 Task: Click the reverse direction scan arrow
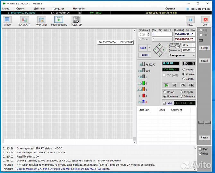pyautogui.click(x=175, y=85)
